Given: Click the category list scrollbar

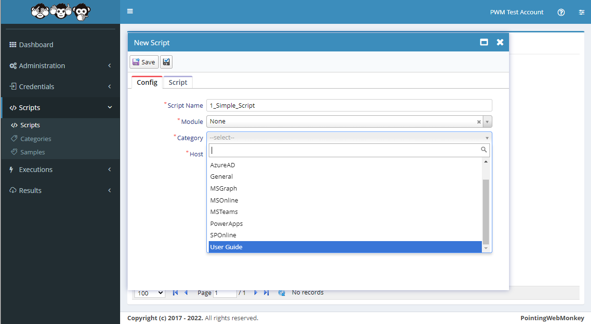Looking at the screenshot, I should click(486, 210).
